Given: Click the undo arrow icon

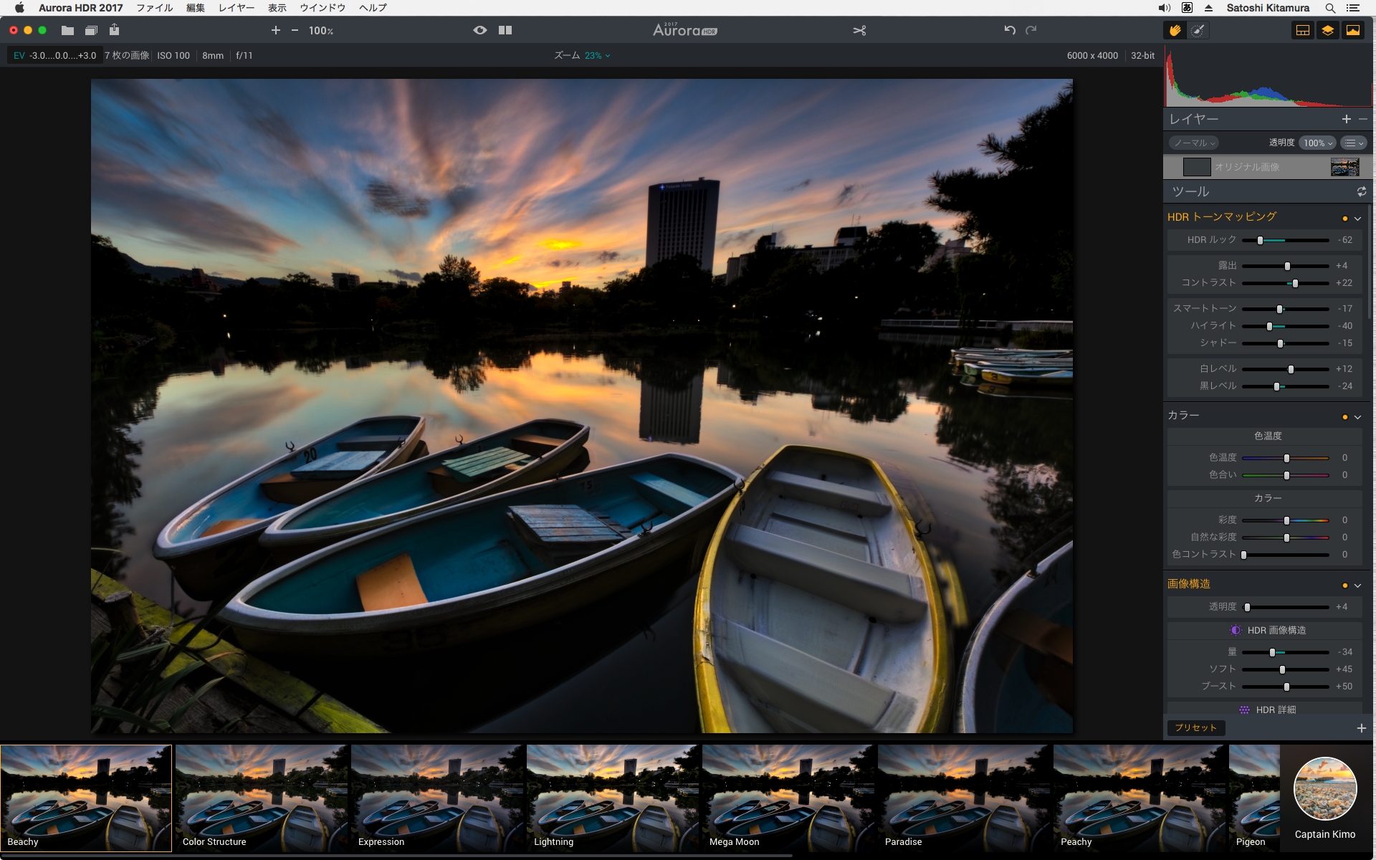Looking at the screenshot, I should click(1010, 30).
